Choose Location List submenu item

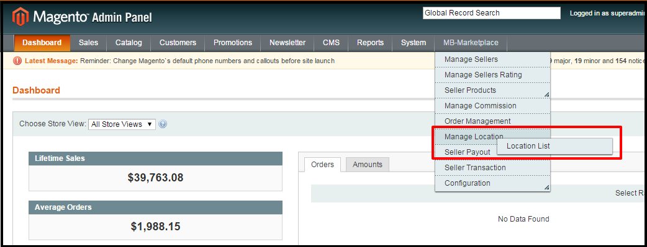554,146
